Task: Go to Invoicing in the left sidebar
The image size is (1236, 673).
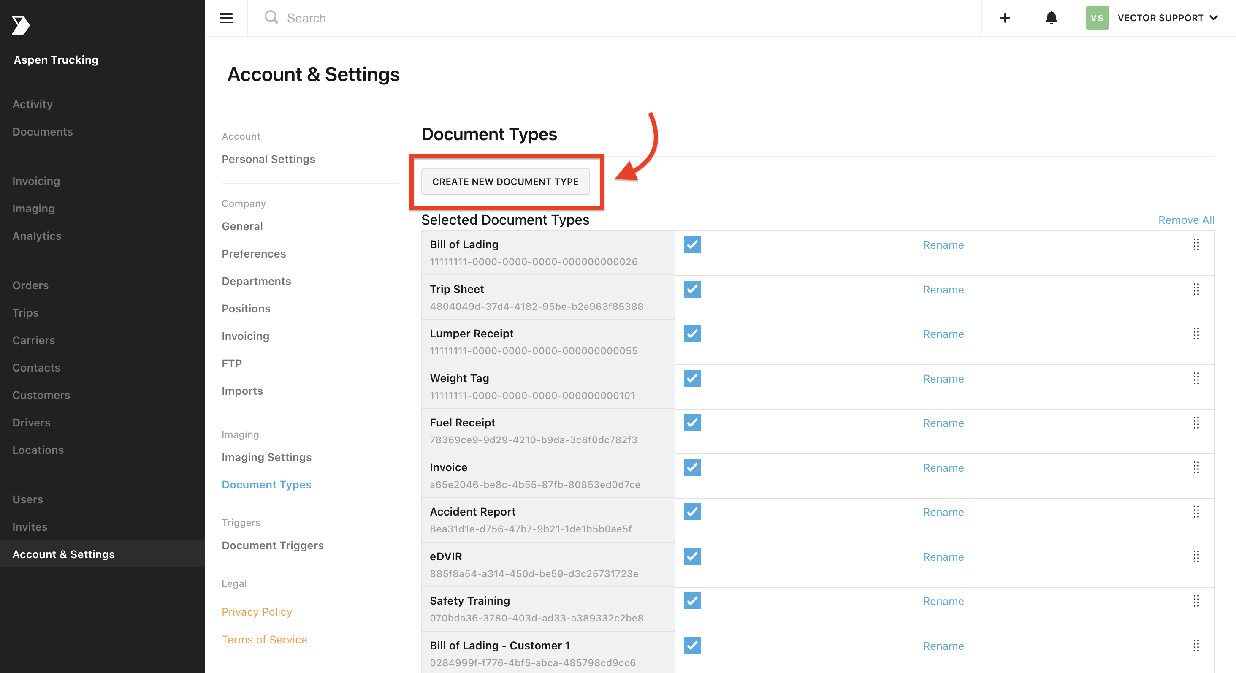Action: pos(36,181)
